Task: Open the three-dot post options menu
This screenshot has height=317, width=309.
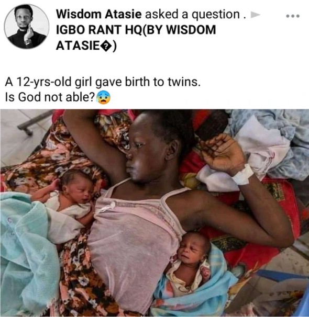Action: pos(293,16)
